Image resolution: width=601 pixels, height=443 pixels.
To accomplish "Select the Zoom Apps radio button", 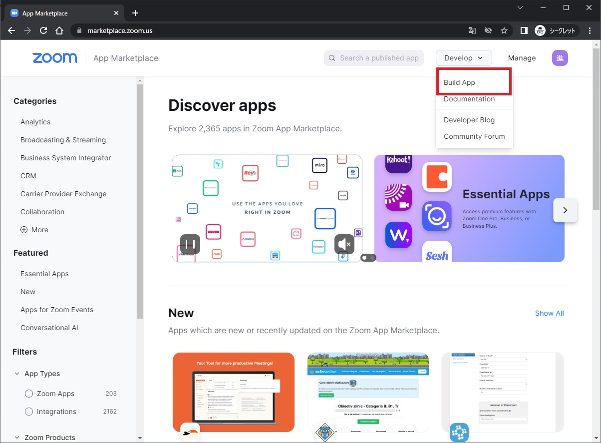I will point(29,394).
